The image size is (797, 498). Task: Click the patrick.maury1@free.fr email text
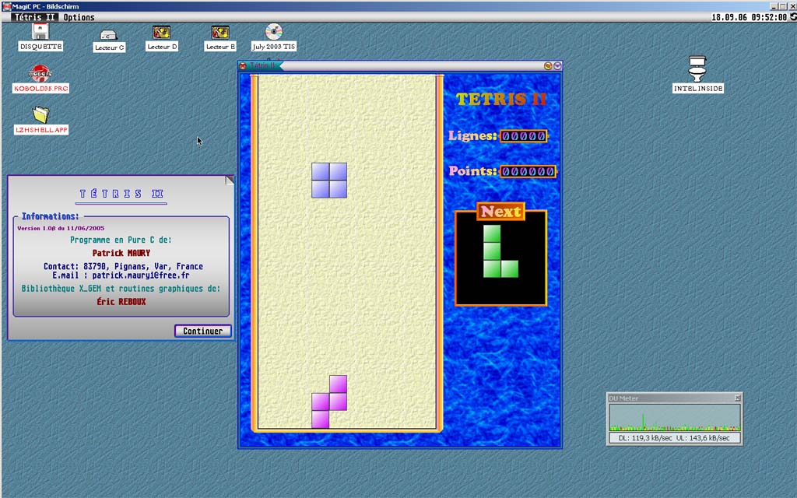pos(141,275)
